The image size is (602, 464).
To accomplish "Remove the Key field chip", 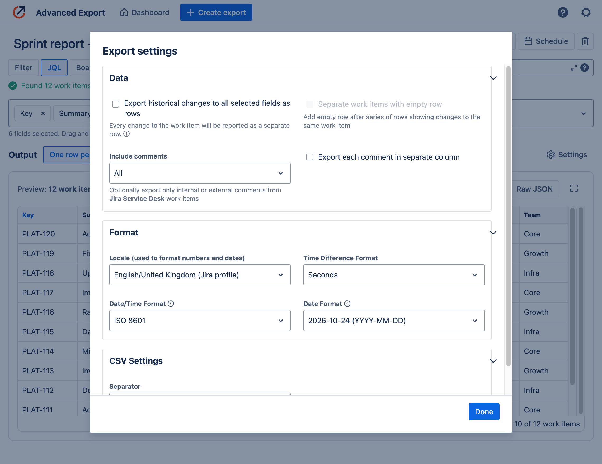I will point(43,113).
